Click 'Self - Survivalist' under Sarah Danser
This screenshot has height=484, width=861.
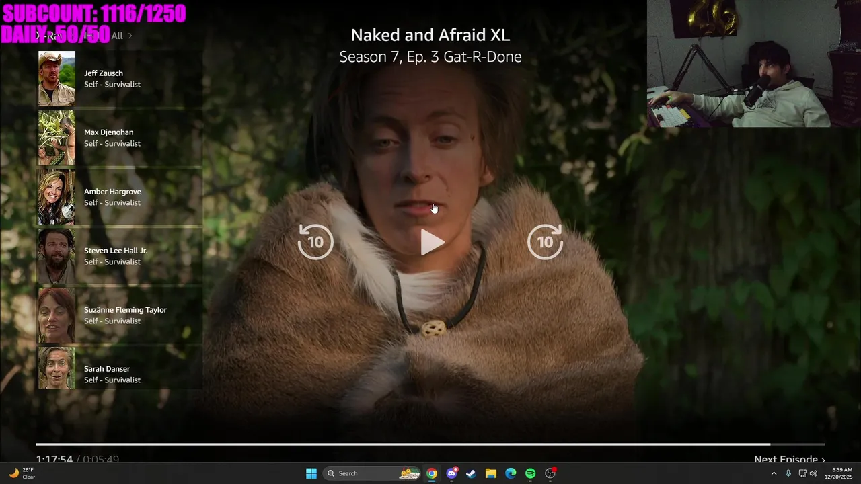[112, 380]
